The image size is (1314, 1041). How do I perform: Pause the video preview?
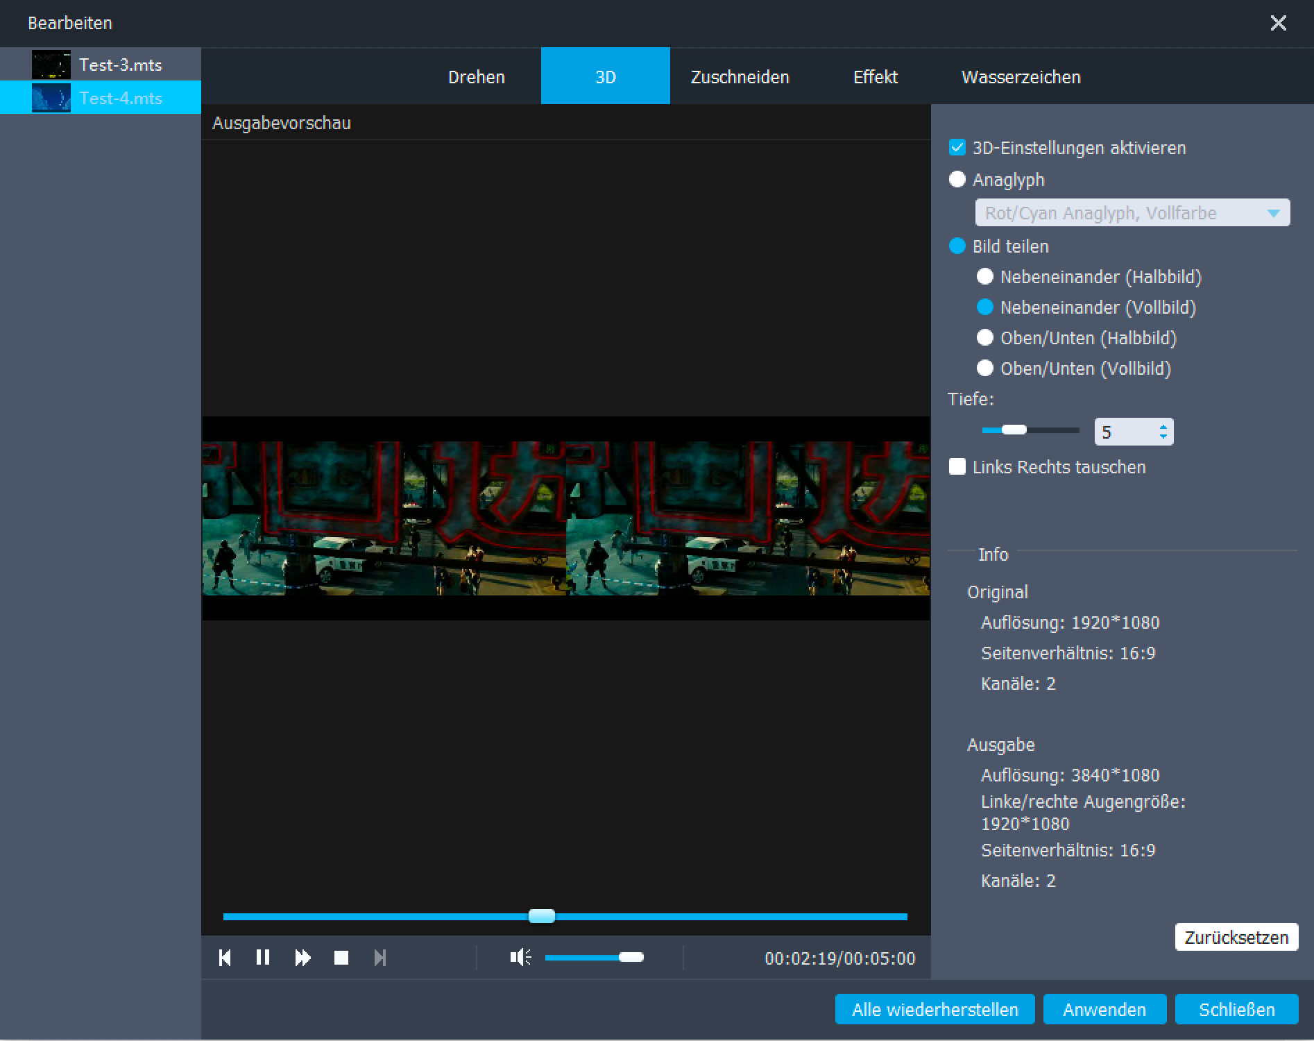pos(263,958)
